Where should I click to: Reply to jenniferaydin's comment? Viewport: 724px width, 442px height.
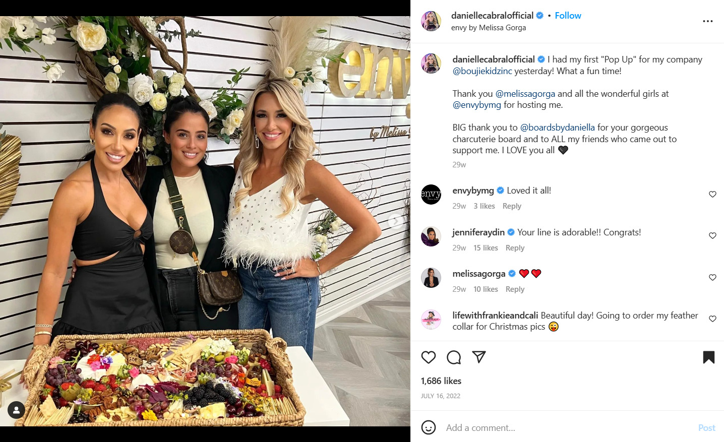tap(515, 248)
